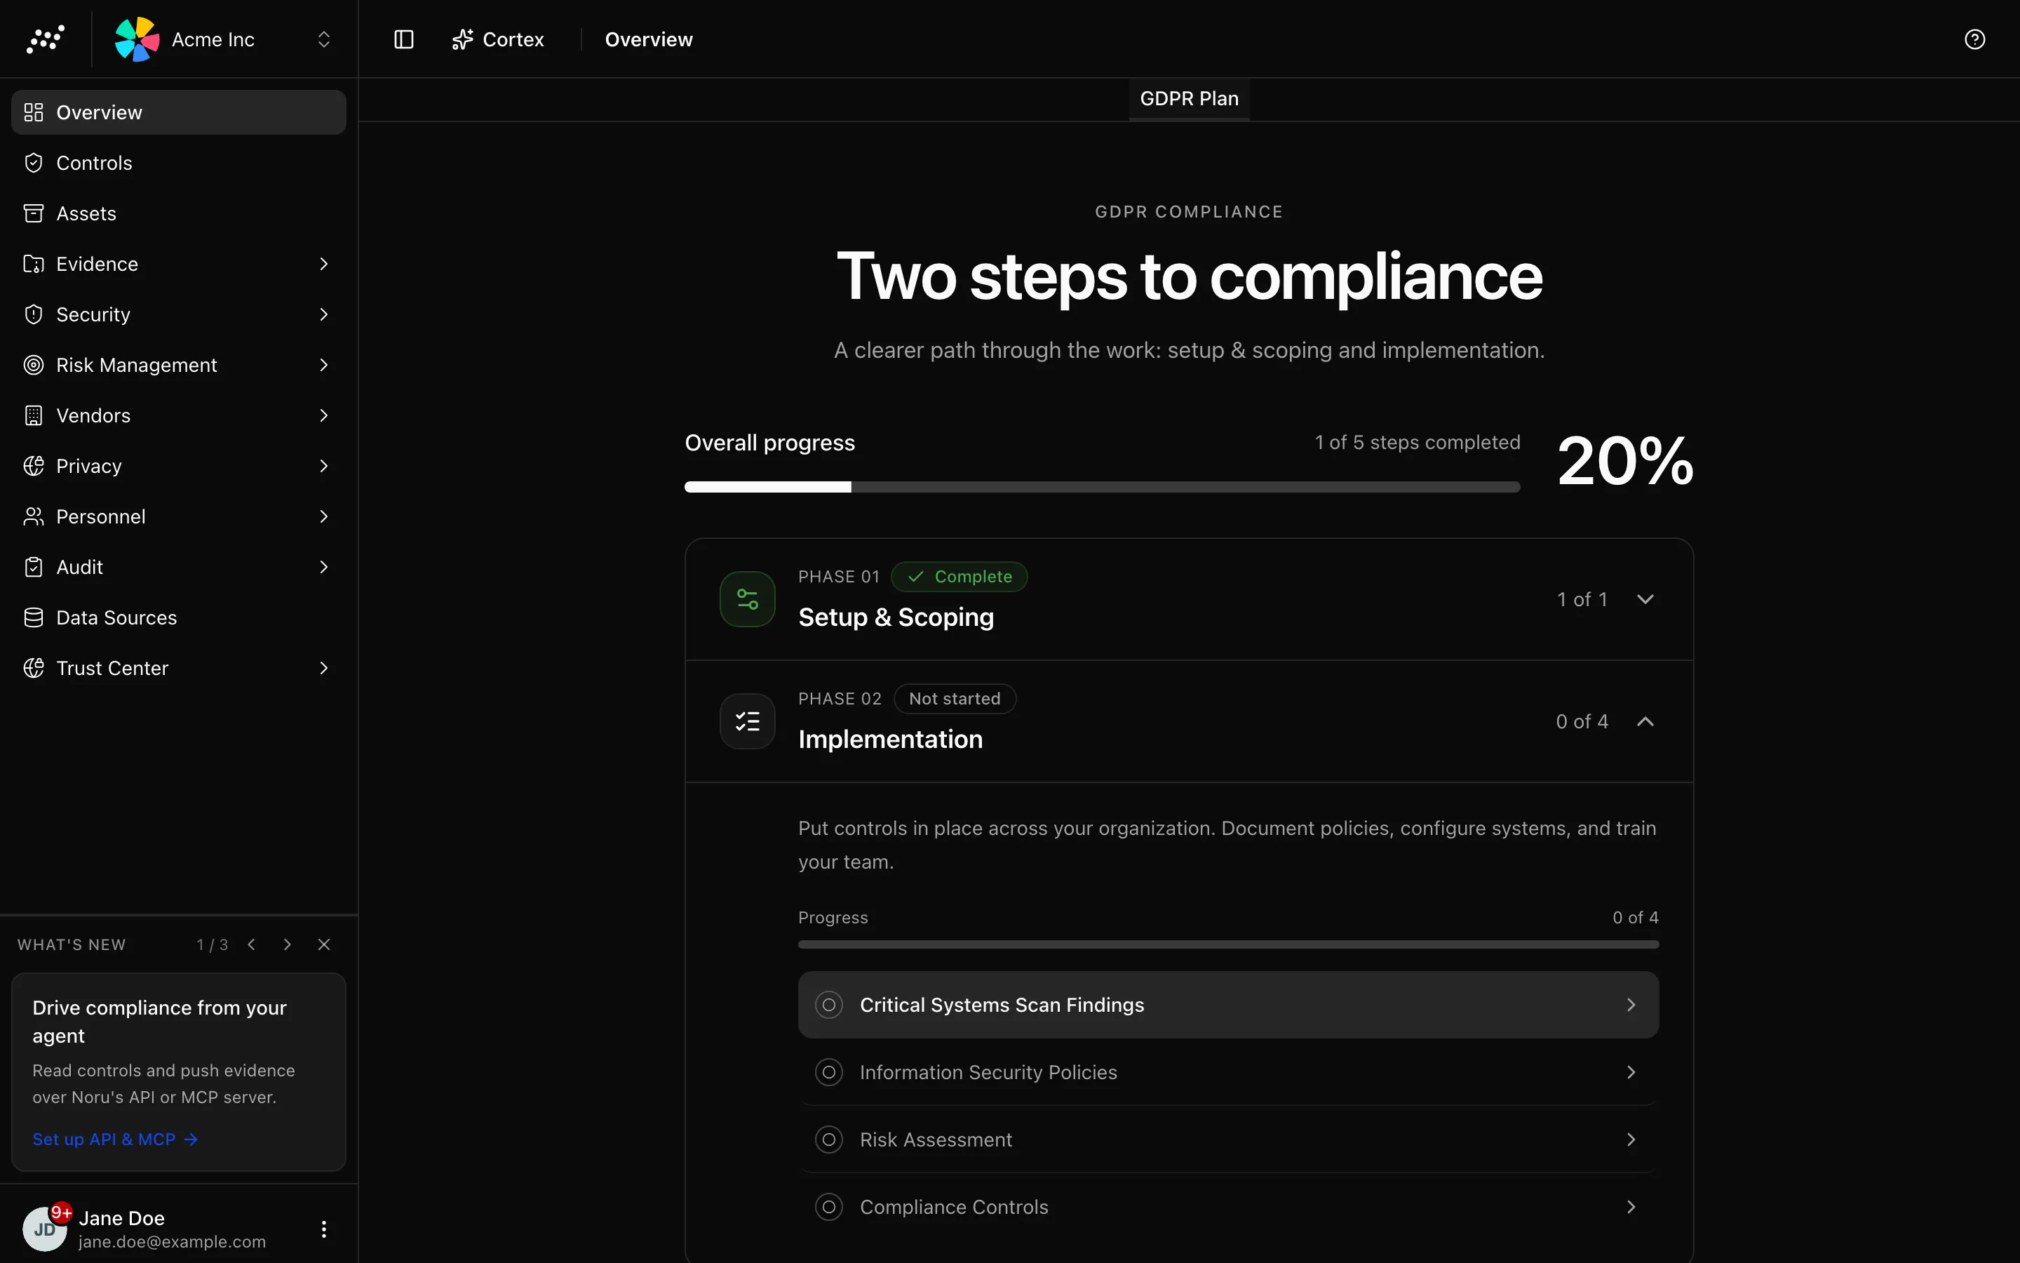
Task: Click the 9+ notification badge
Action: click(62, 1212)
